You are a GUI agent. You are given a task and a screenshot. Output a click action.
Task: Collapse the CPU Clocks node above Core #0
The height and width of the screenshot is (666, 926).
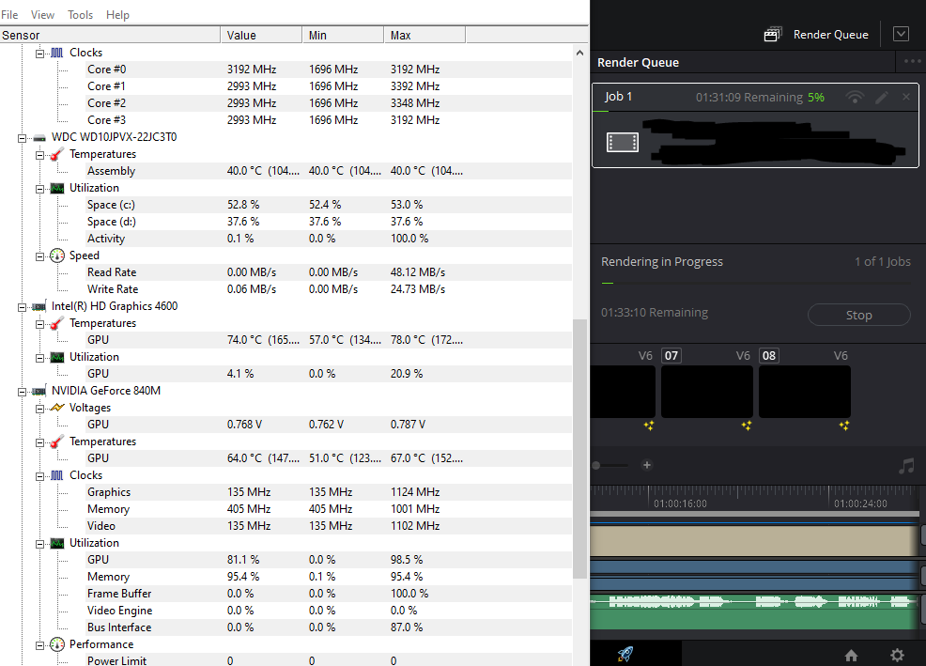[x=39, y=54]
